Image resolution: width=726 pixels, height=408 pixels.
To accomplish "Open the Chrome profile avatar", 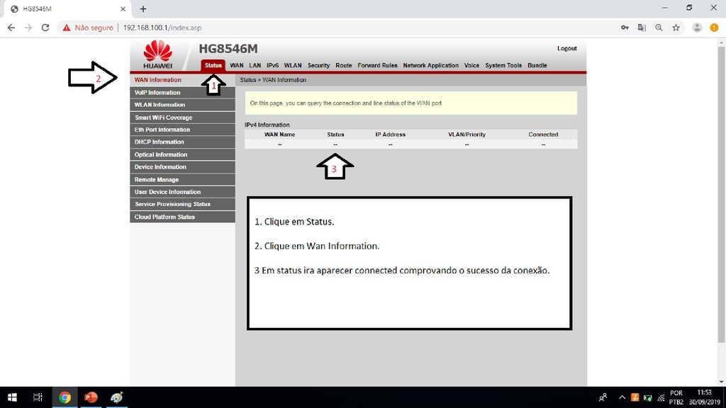I will [x=697, y=28].
